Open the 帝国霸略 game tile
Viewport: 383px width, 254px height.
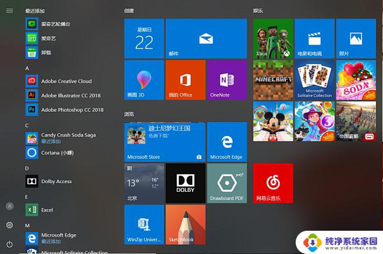[x=356, y=121]
